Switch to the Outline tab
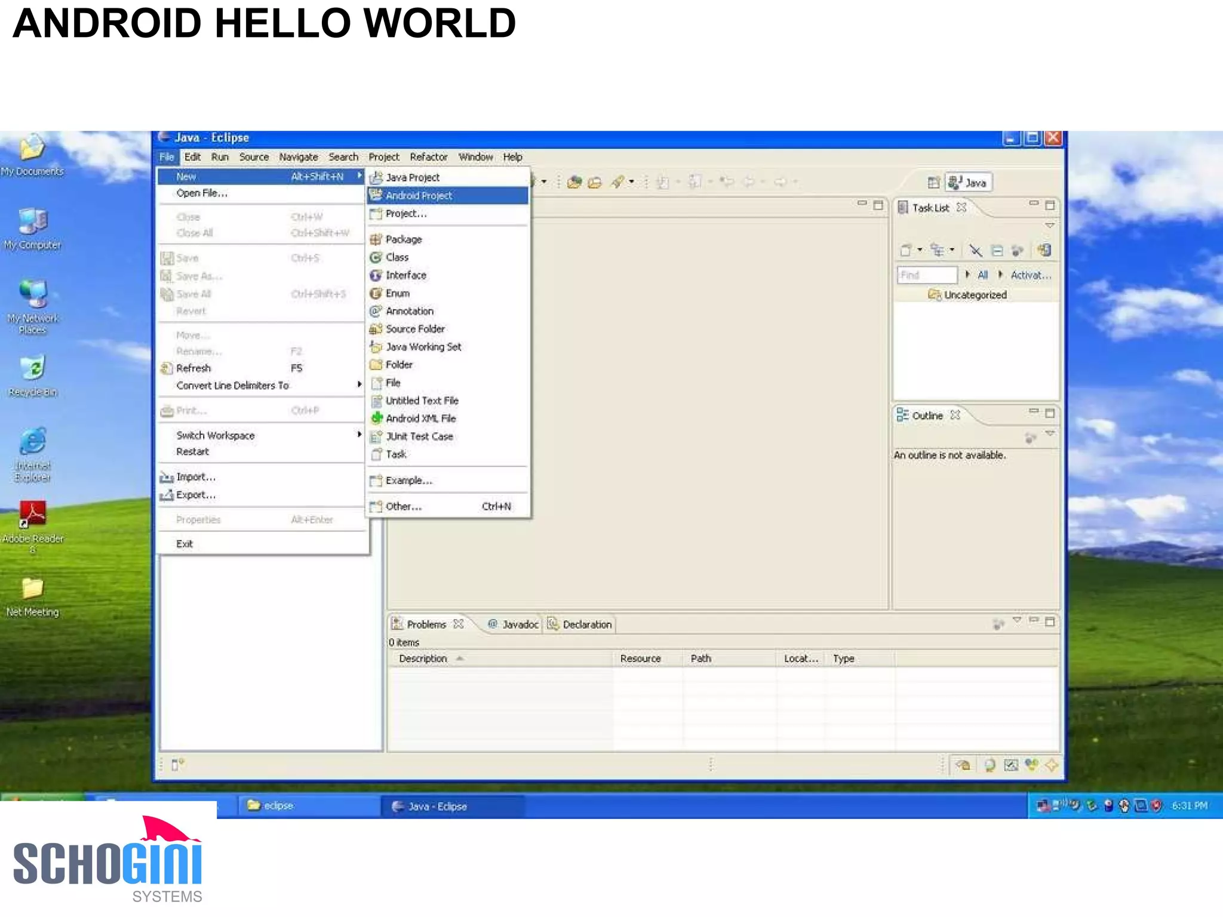The image size is (1223, 917). click(929, 416)
